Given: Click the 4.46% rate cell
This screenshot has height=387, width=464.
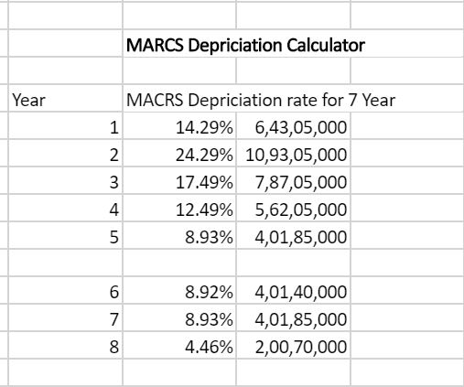Looking at the screenshot, I should point(179,347).
